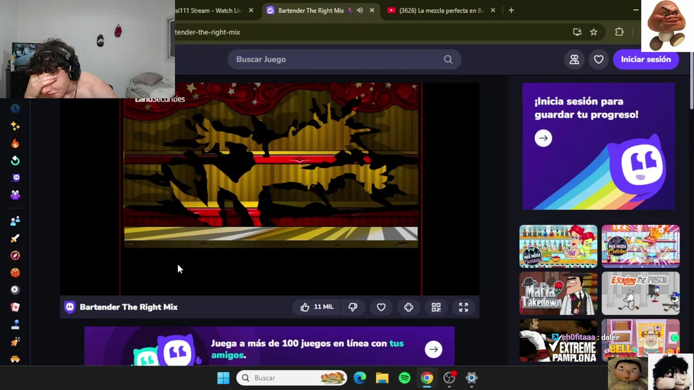Add Bartender The Right Mix to favorites
Screen dimensions: 694x390
(381, 307)
